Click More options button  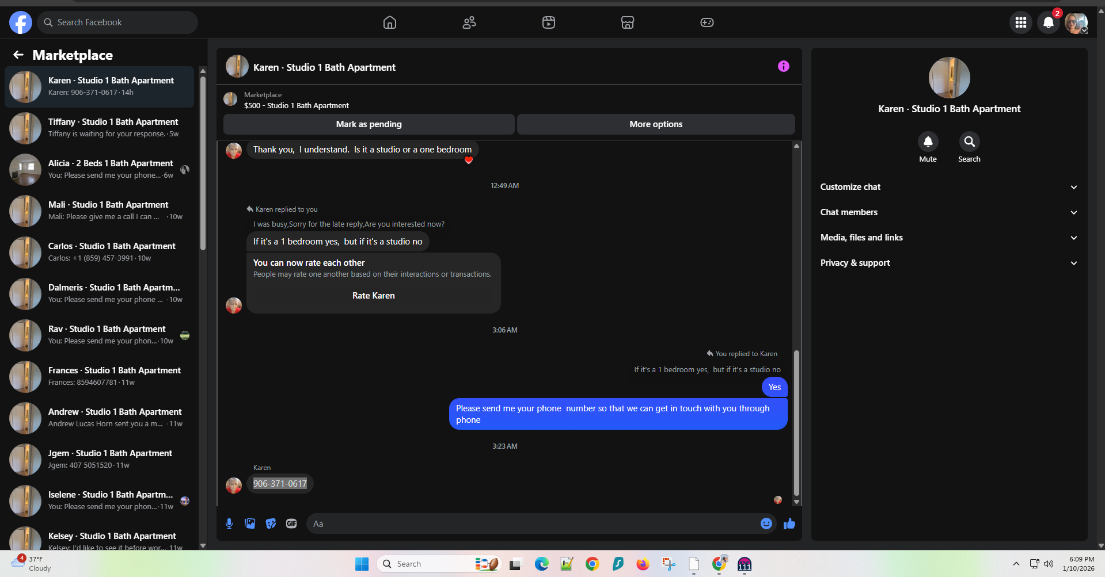pyautogui.click(x=656, y=124)
